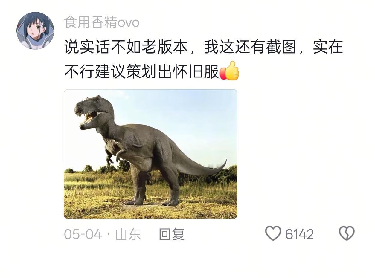Open profile of user 食用香精ovo

point(102,22)
